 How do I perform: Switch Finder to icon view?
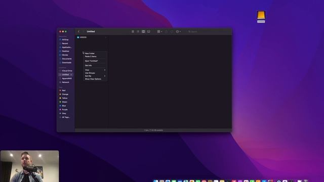133,31
